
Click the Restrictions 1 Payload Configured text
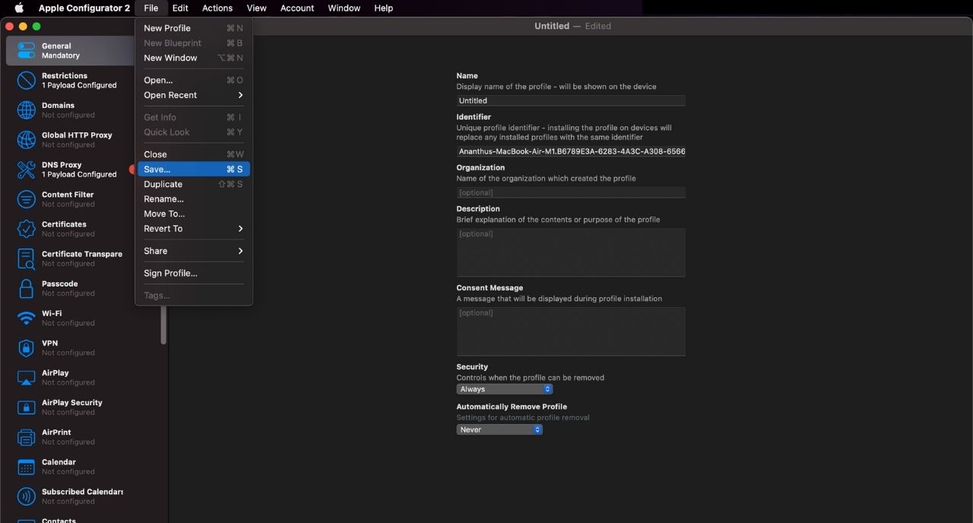[x=79, y=85]
